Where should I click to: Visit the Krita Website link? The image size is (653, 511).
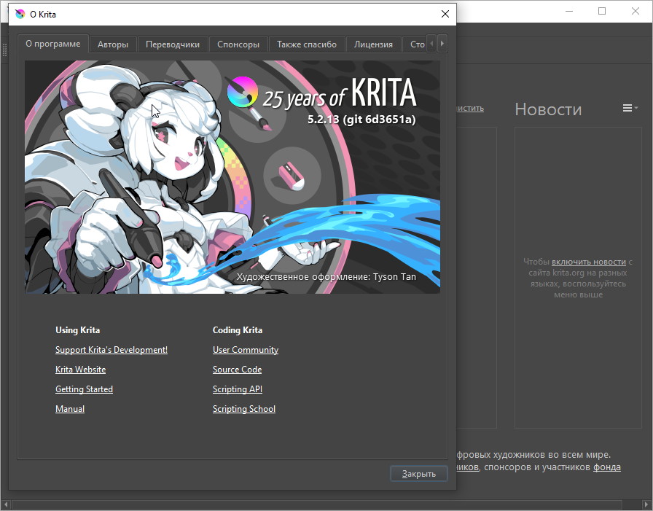pyautogui.click(x=80, y=370)
